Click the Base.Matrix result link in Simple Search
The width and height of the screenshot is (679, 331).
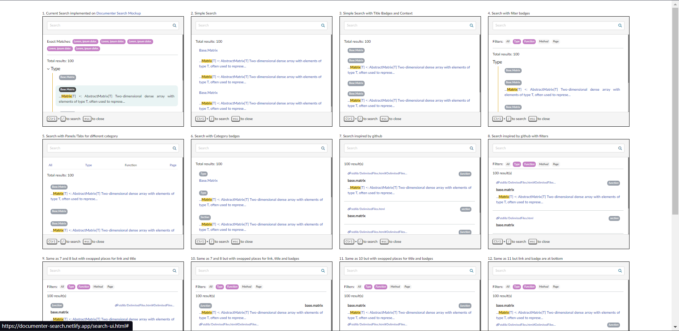(208, 50)
